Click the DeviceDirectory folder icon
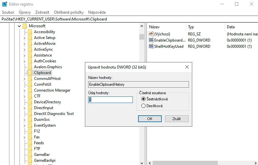 click(30, 102)
